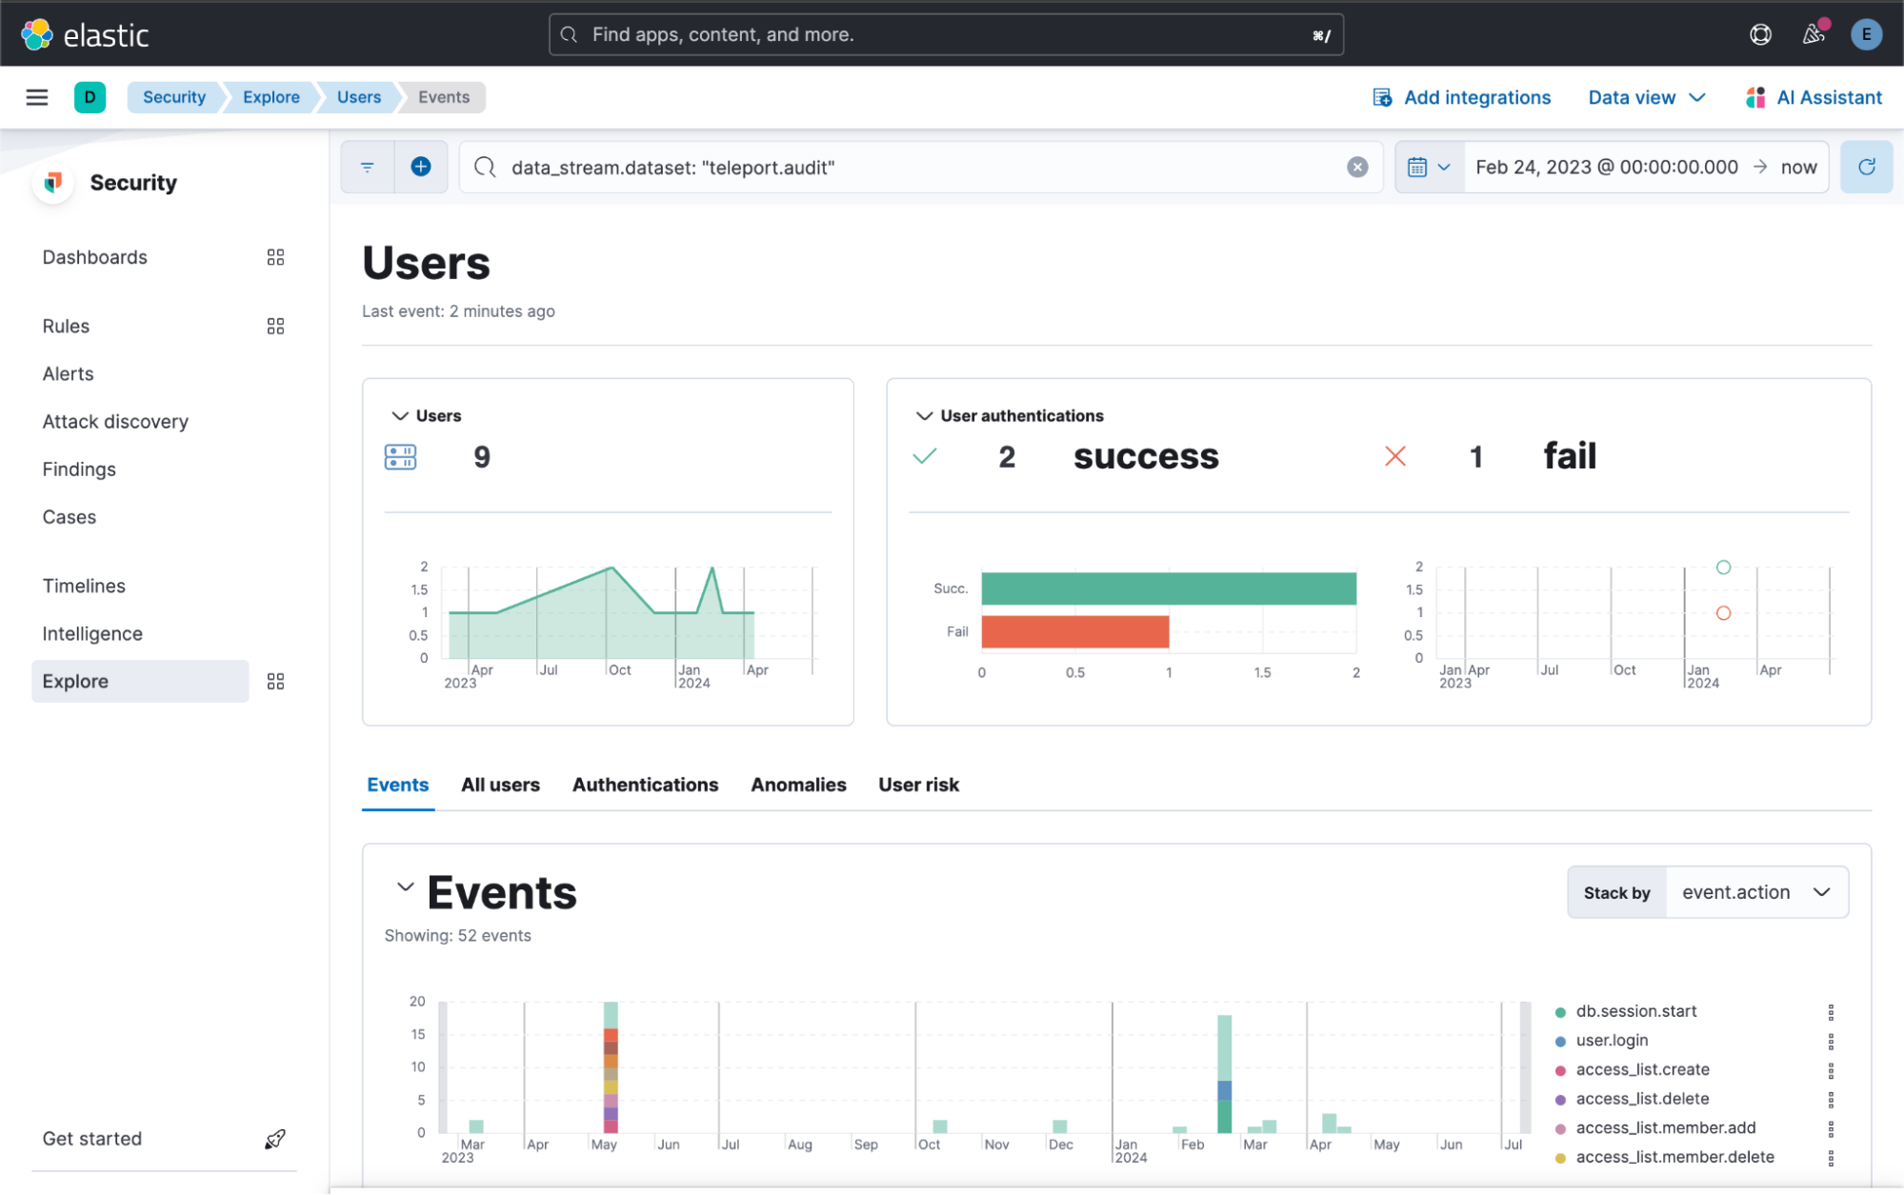Screen dimensions: 1904x1195
Task: Collapse the Events histogram section
Action: (x=405, y=886)
